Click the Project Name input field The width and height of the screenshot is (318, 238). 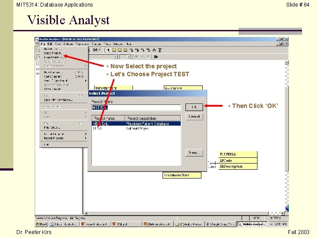(x=136, y=108)
